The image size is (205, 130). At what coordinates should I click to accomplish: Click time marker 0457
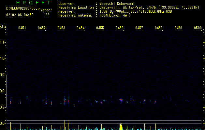[x=139, y=28]
